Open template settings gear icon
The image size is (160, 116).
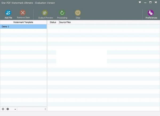click(8, 109)
